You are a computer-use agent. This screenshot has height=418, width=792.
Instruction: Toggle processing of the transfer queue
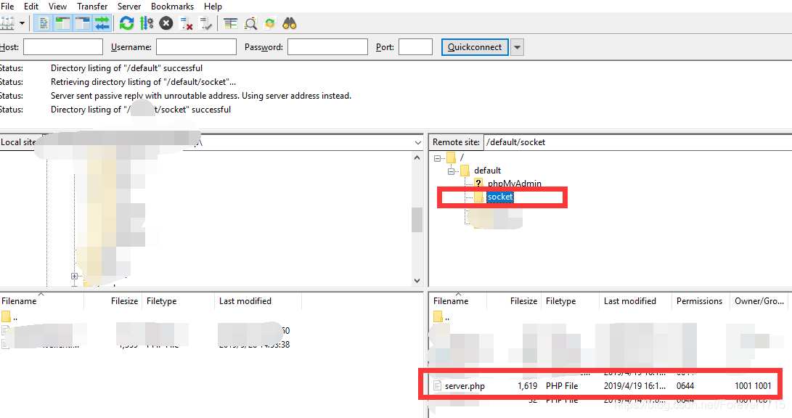(x=147, y=23)
